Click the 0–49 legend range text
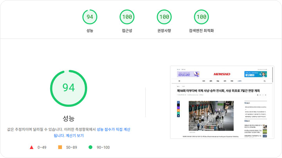 point(42,147)
